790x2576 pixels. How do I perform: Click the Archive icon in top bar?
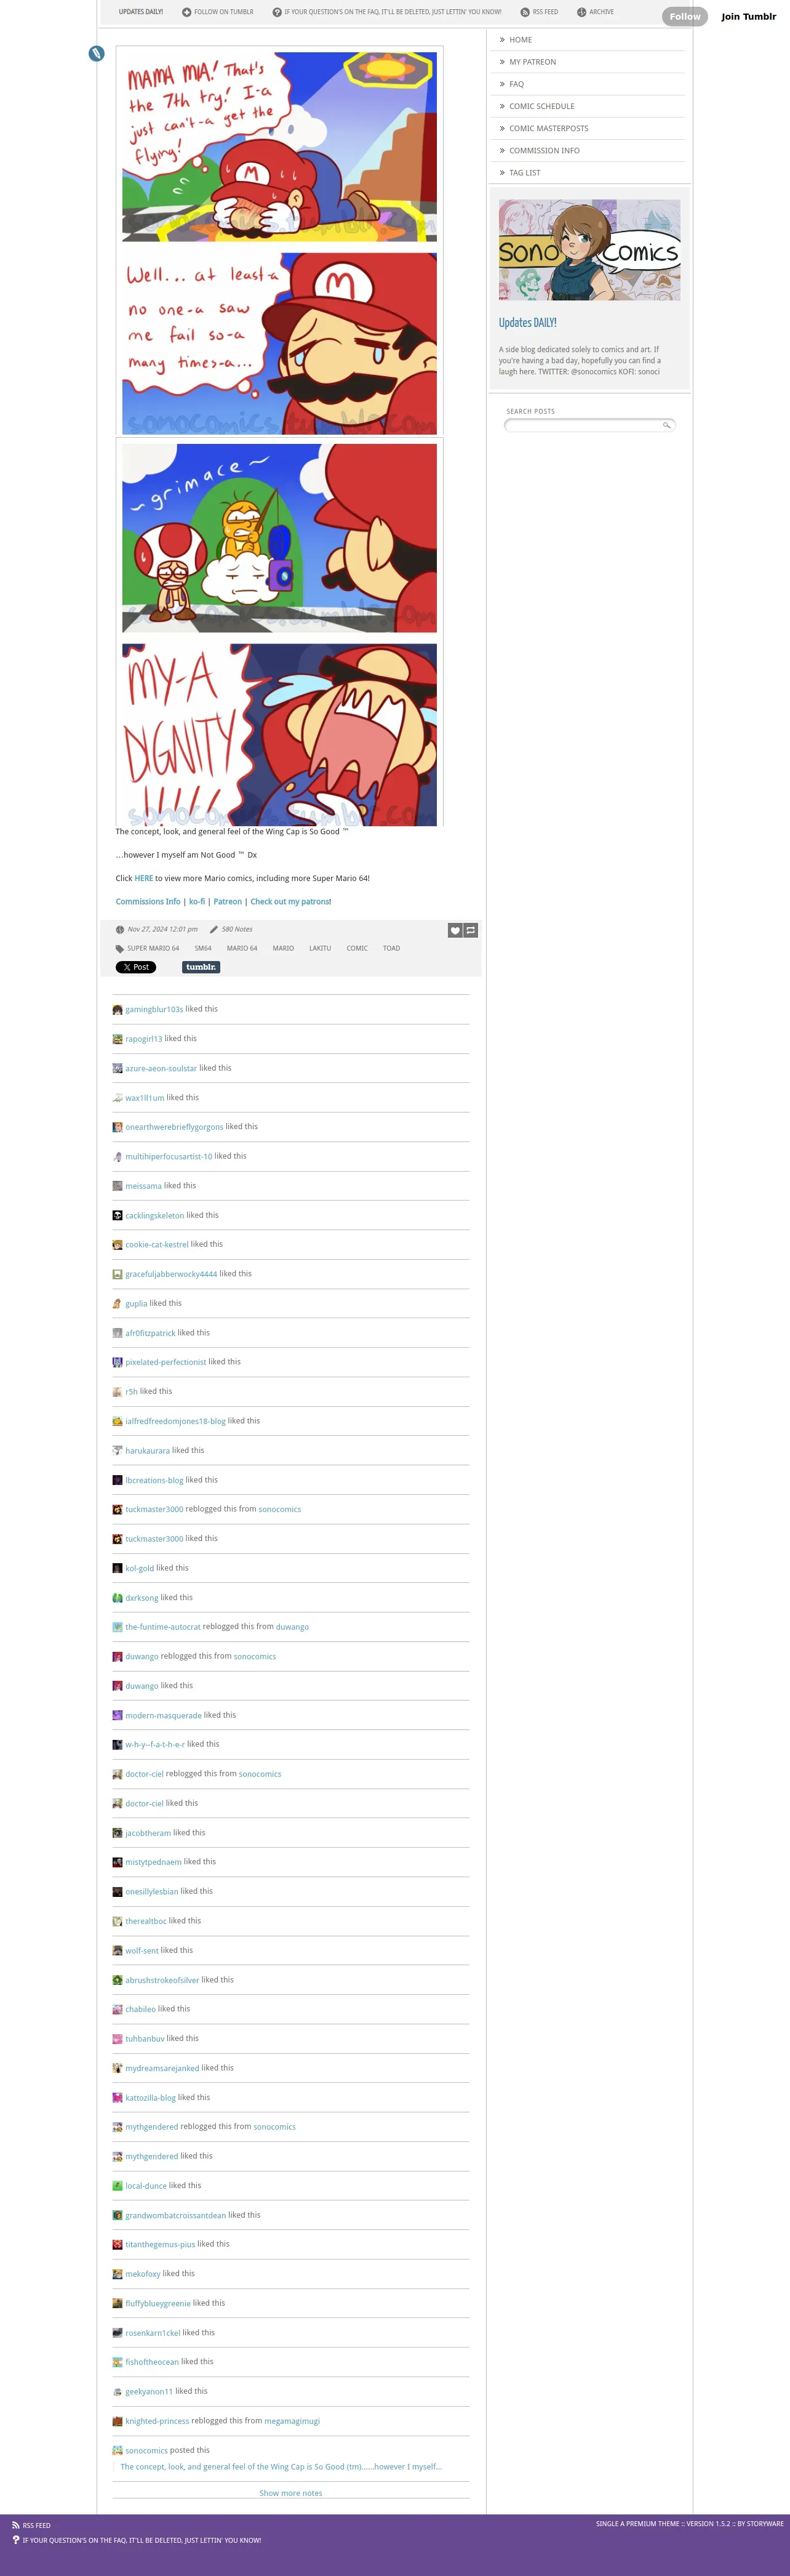click(x=581, y=12)
